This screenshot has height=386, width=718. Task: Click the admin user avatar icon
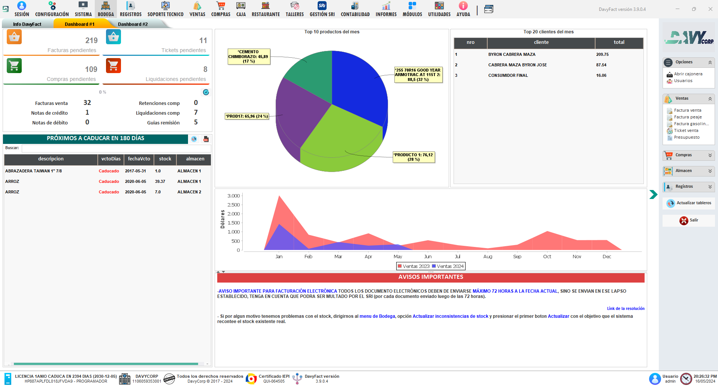click(655, 379)
